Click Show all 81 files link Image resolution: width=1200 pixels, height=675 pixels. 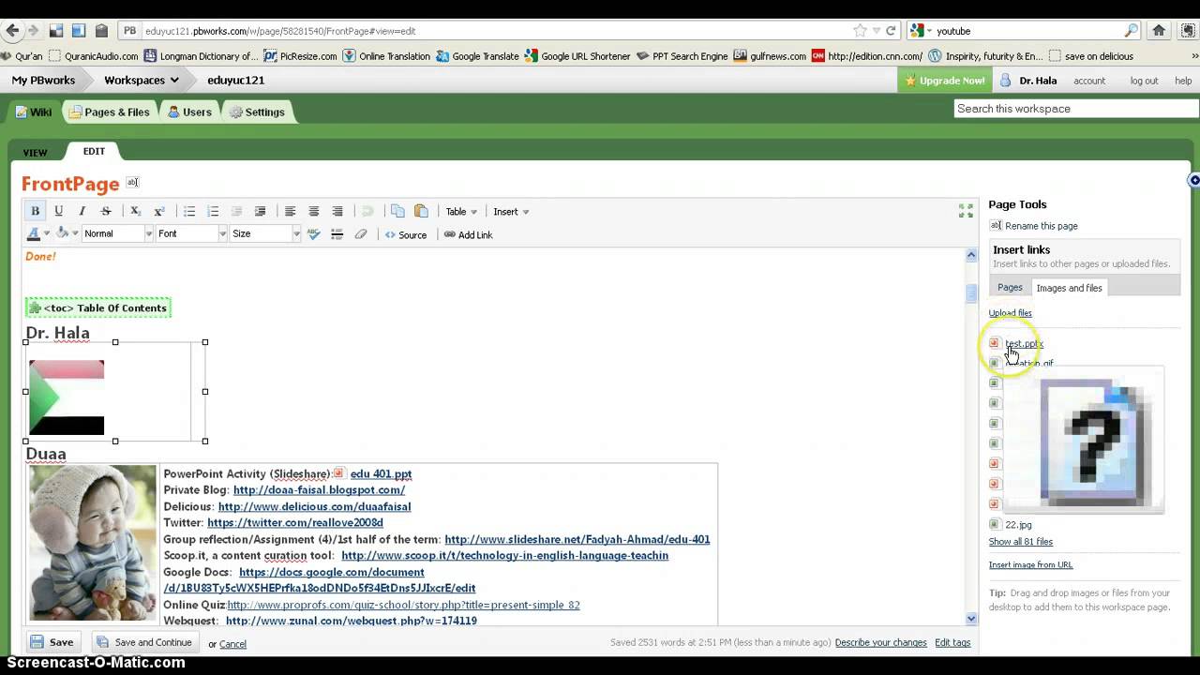[x=1020, y=542]
